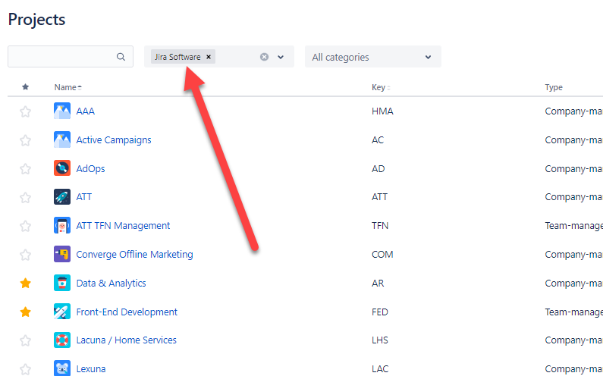
Task: Clear all product filters with circled X
Action: [x=264, y=57]
